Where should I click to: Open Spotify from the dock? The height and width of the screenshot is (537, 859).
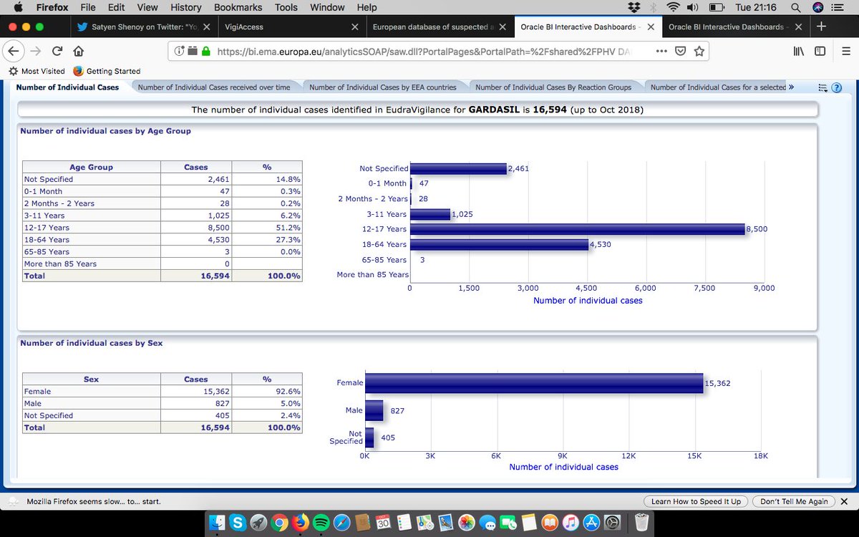[321, 523]
